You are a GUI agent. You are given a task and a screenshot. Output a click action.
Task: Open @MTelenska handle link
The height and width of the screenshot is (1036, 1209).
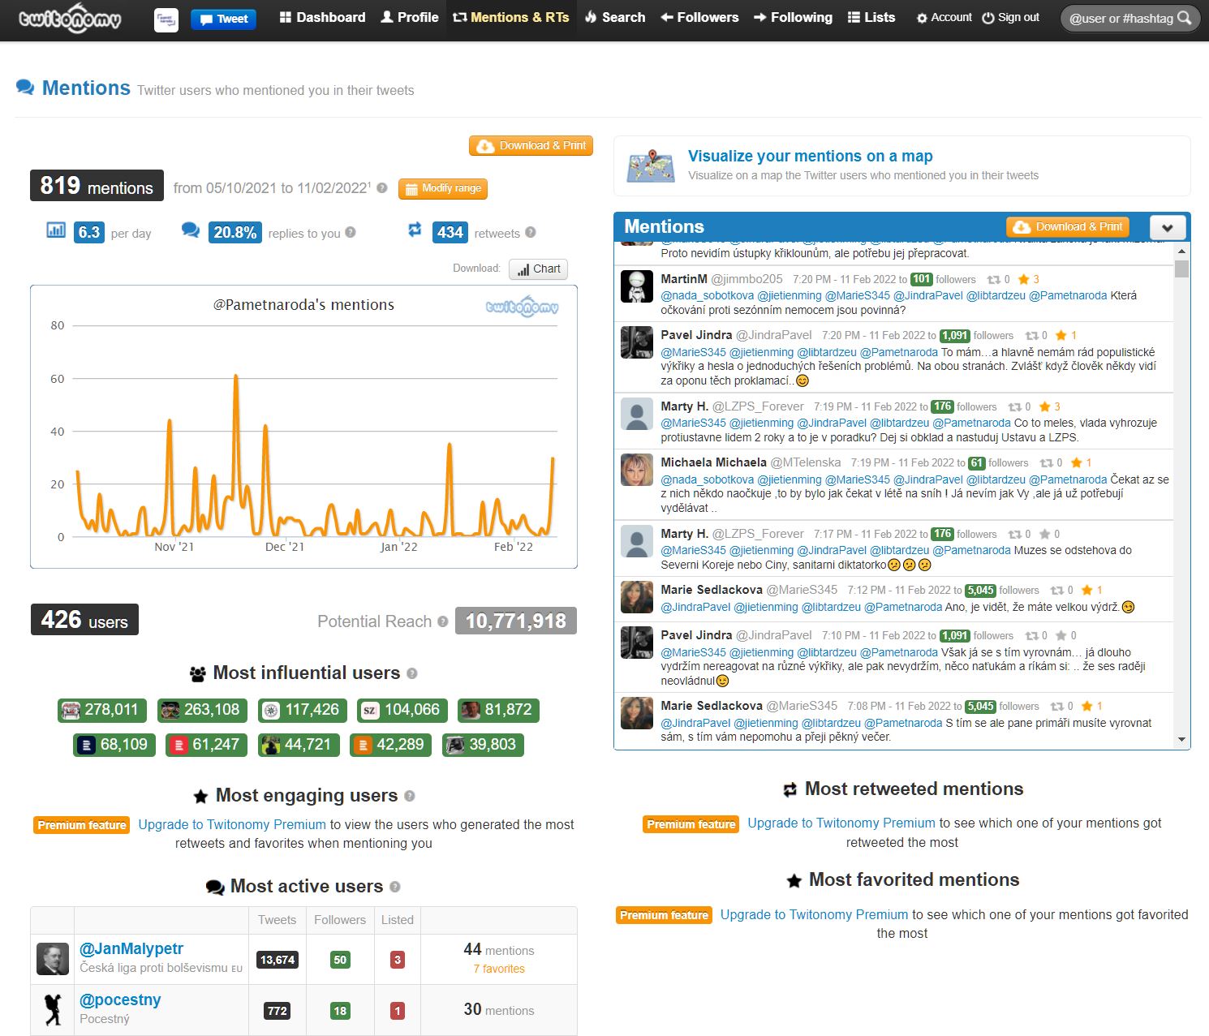(806, 462)
